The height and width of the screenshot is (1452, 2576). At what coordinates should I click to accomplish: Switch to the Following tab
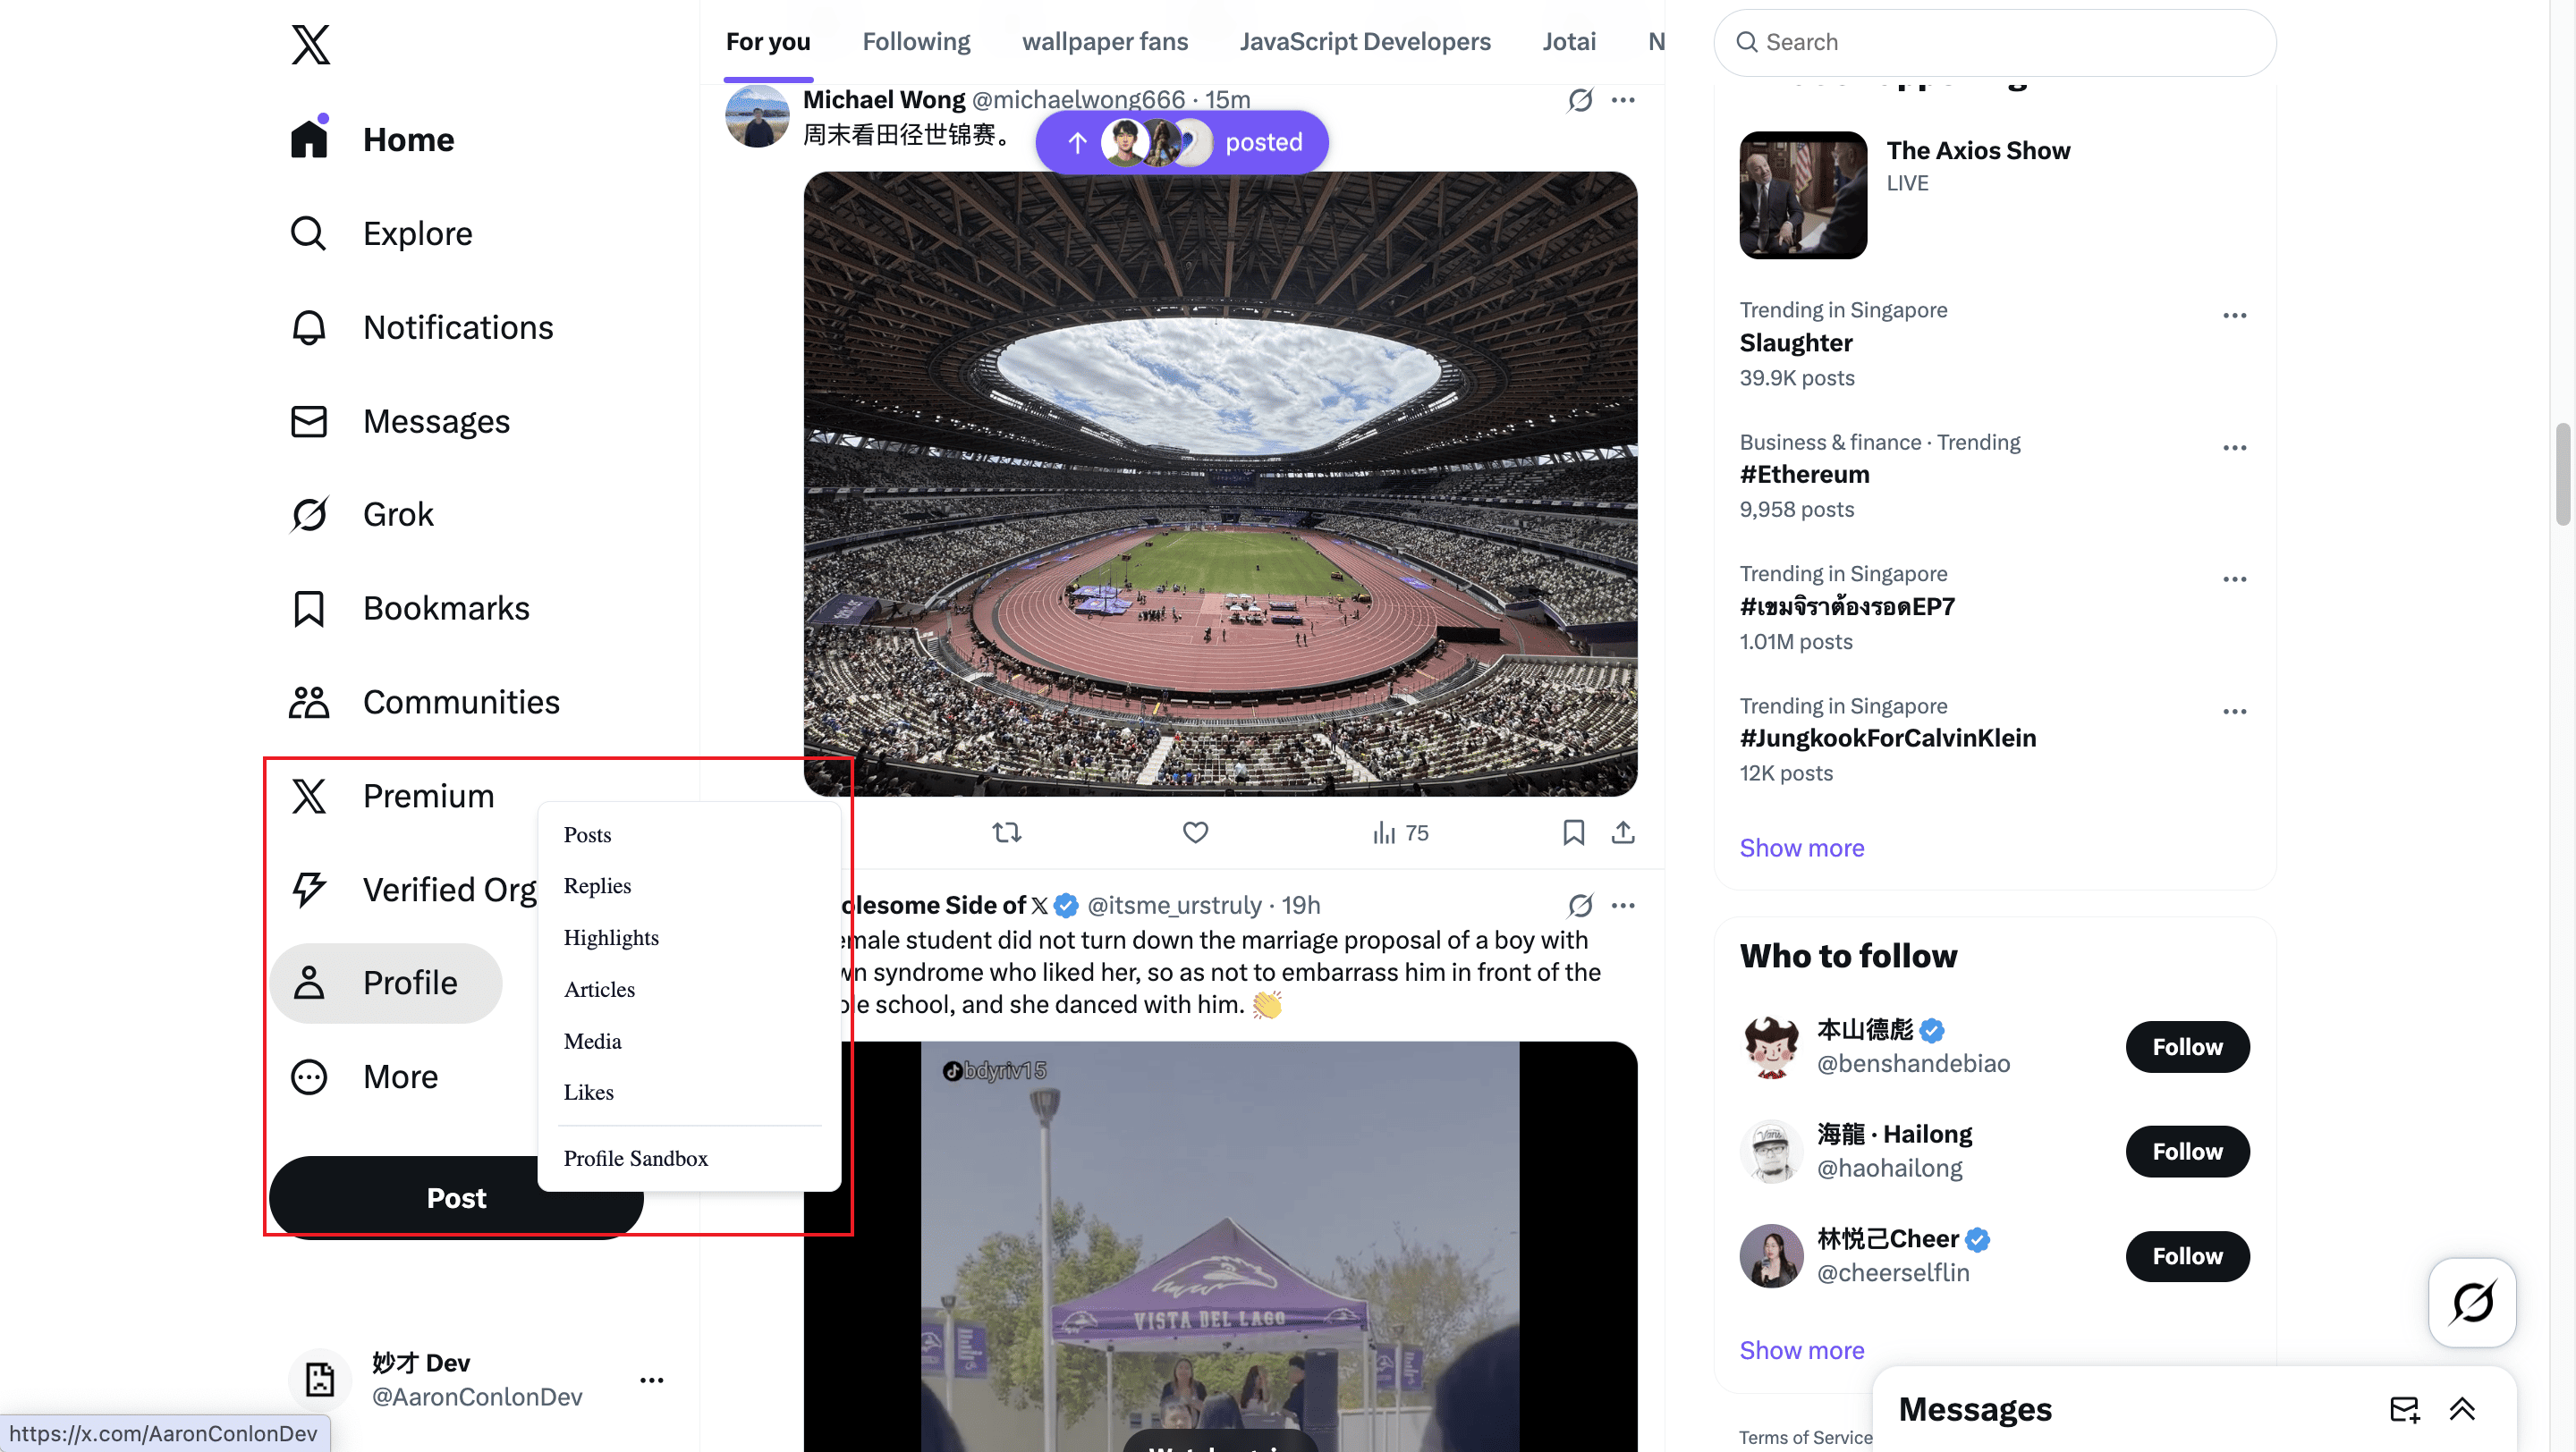point(916,42)
